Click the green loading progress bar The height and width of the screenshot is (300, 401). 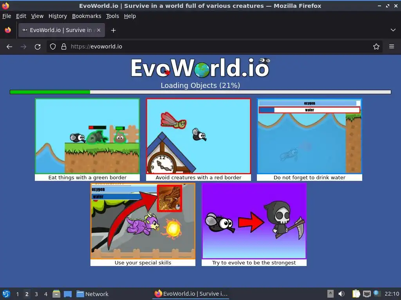pyautogui.click(x=200, y=92)
